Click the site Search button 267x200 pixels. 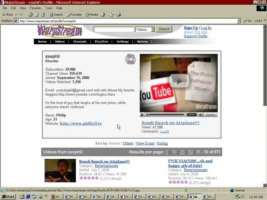[x=164, y=29]
